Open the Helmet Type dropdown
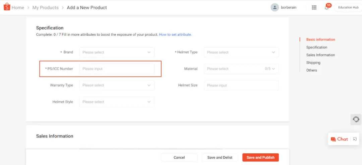 click(241, 52)
